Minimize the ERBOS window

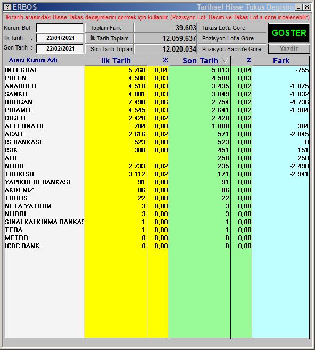tap(299, 7)
